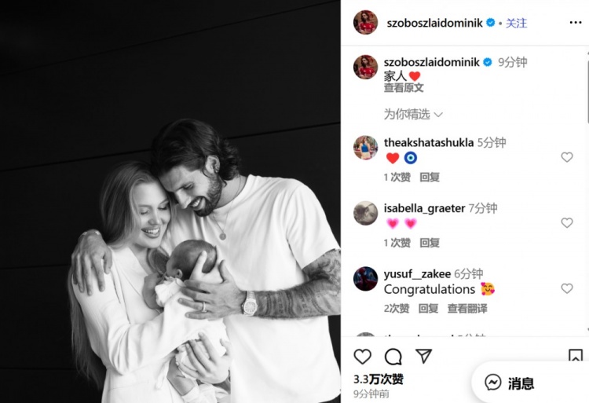Image resolution: width=589 pixels, height=403 pixels.
Task: Share the post via paper plane icon
Action: pos(424,356)
